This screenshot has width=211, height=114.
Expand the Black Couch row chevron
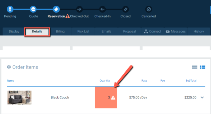[202, 97]
